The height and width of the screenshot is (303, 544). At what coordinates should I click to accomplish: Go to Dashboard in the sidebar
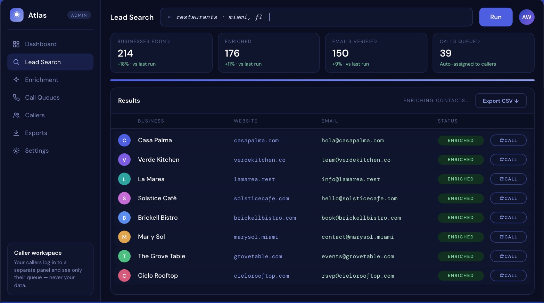(50, 44)
